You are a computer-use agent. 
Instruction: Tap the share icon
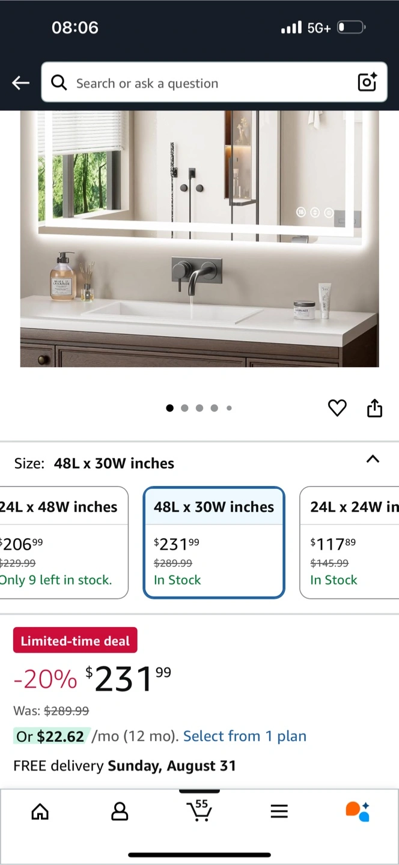[374, 408]
